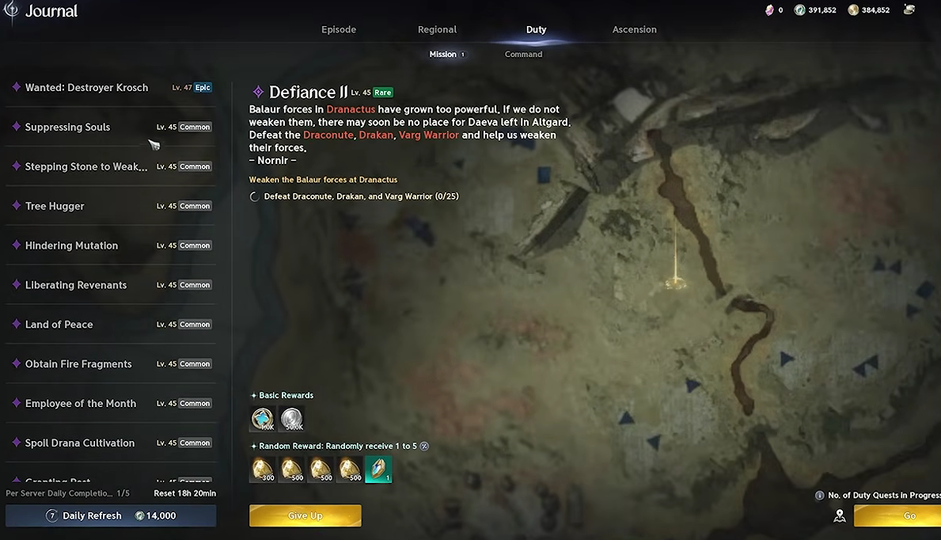Open the Command sub-tab
This screenshot has height=540, width=941.
coord(523,54)
